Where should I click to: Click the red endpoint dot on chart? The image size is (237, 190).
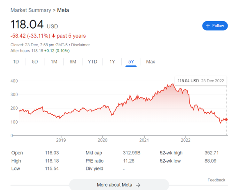coord(226,120)
